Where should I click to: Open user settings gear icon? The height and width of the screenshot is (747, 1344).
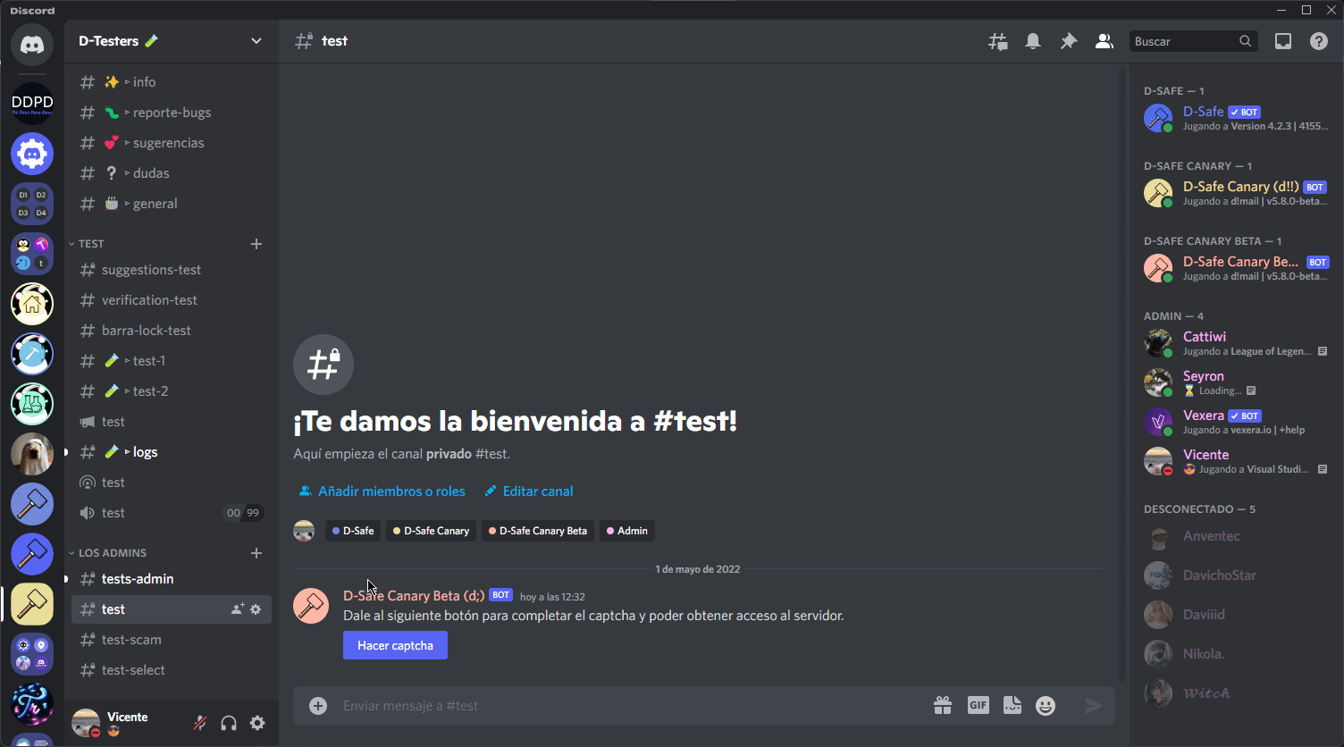(257, 723)
